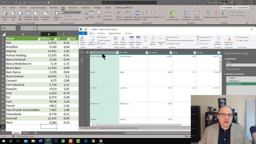Expand the Query pane chevron
Image resolution: width=256 pixels, height=144 pixels.
tap(82, 52)
